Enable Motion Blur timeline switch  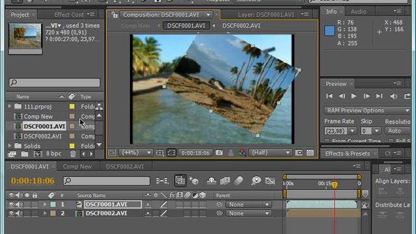[x=239, y=181]
